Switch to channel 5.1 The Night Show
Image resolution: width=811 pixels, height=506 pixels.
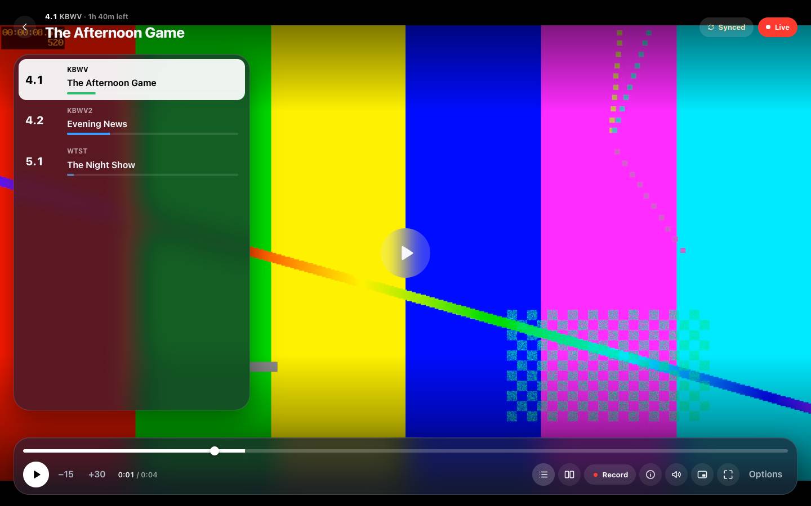[132, 161]
